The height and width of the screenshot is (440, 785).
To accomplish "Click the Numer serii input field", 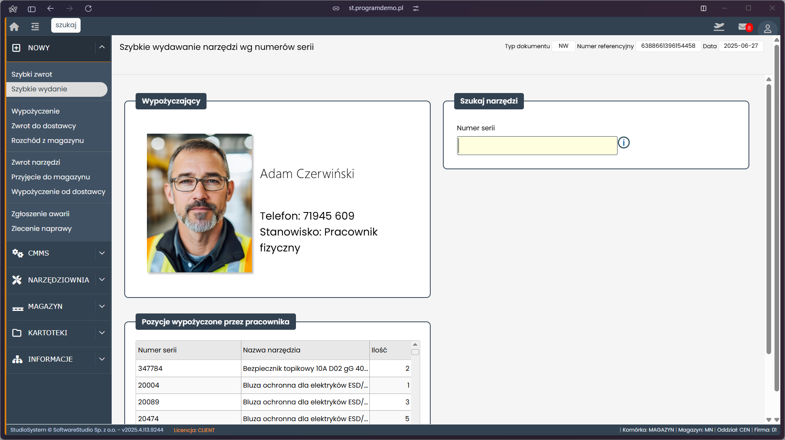I will point(537,146).
